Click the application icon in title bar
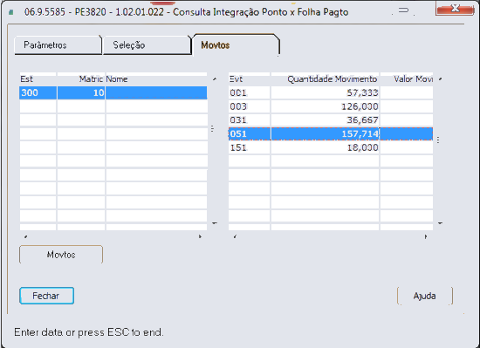The width and height of the screenshot is (480, 348). [11, 12]
